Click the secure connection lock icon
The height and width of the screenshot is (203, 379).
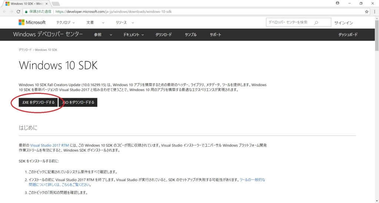coord(26,11)
